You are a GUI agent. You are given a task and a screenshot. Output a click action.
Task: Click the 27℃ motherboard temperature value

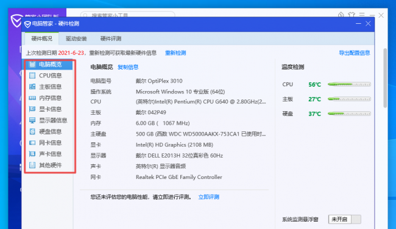coord(315,99)
